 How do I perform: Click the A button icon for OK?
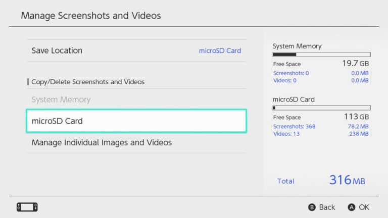pyautogui.click(x=352, y=207)
